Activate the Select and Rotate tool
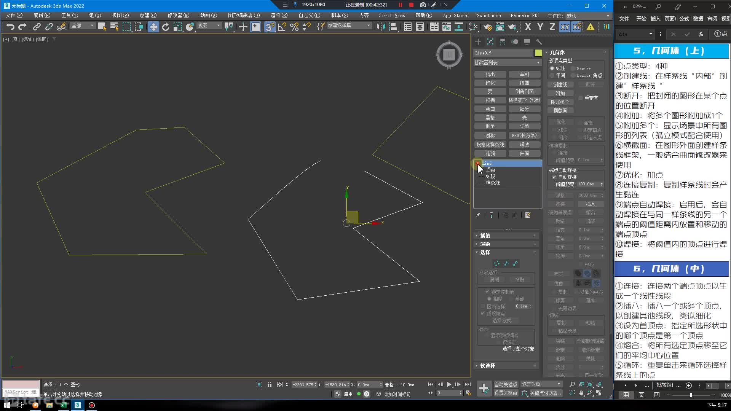 click(166, 27)
